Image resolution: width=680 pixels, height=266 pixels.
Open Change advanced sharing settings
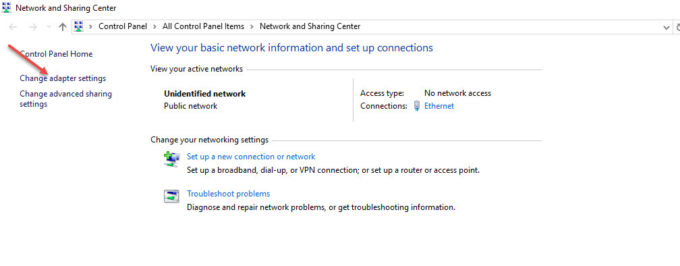(66, 99)
